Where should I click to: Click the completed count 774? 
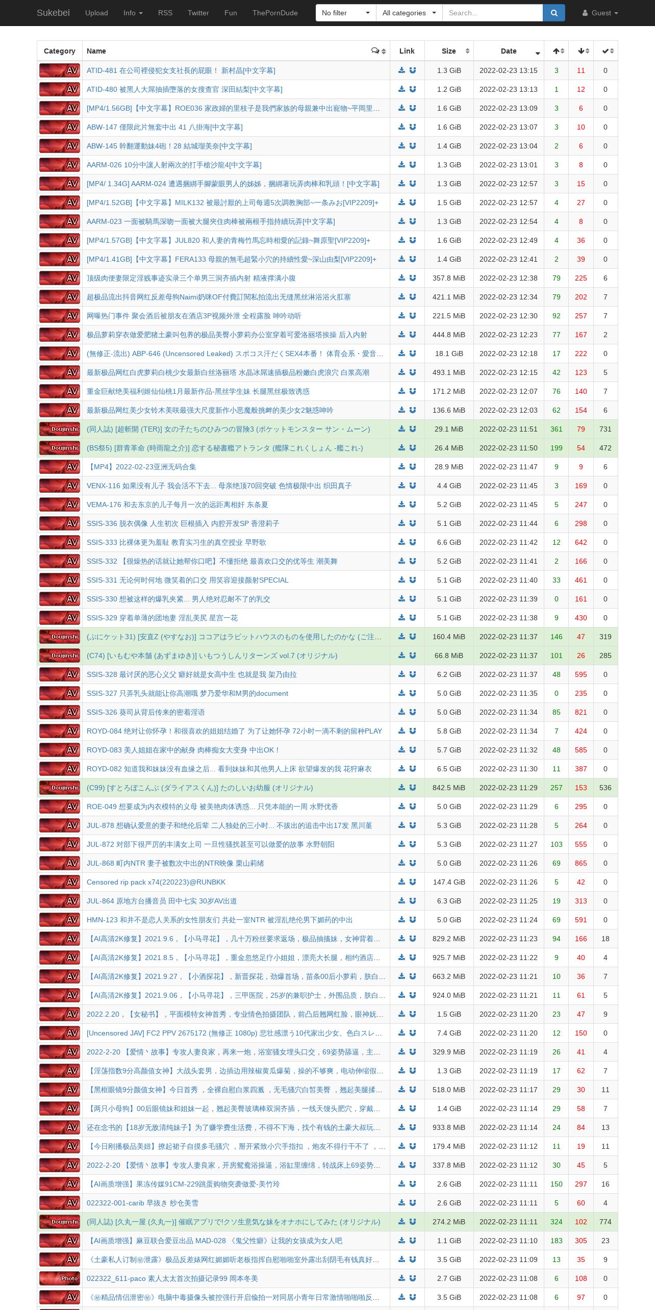[x=606, y=1222]
